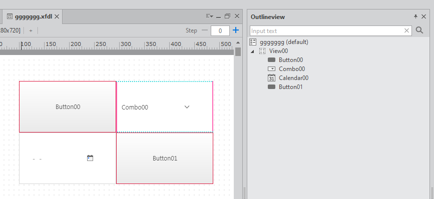Select the Calendar00 icon in outline tree
The image size is (434, 199).
271,78
